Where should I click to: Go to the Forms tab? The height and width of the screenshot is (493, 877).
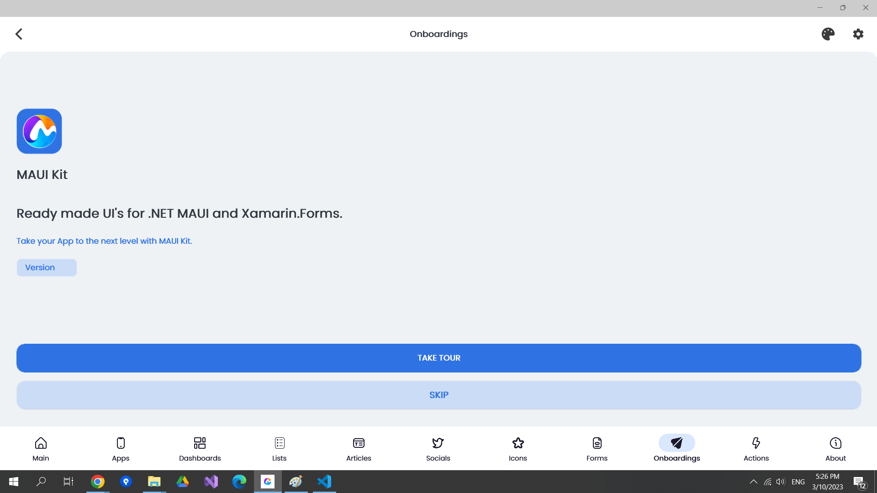597,449
